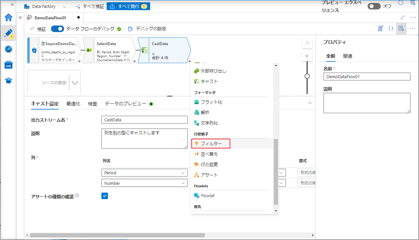Open the type dropdown in Period row
This screenshot has height=240, width=419.
tap(282, 173)
